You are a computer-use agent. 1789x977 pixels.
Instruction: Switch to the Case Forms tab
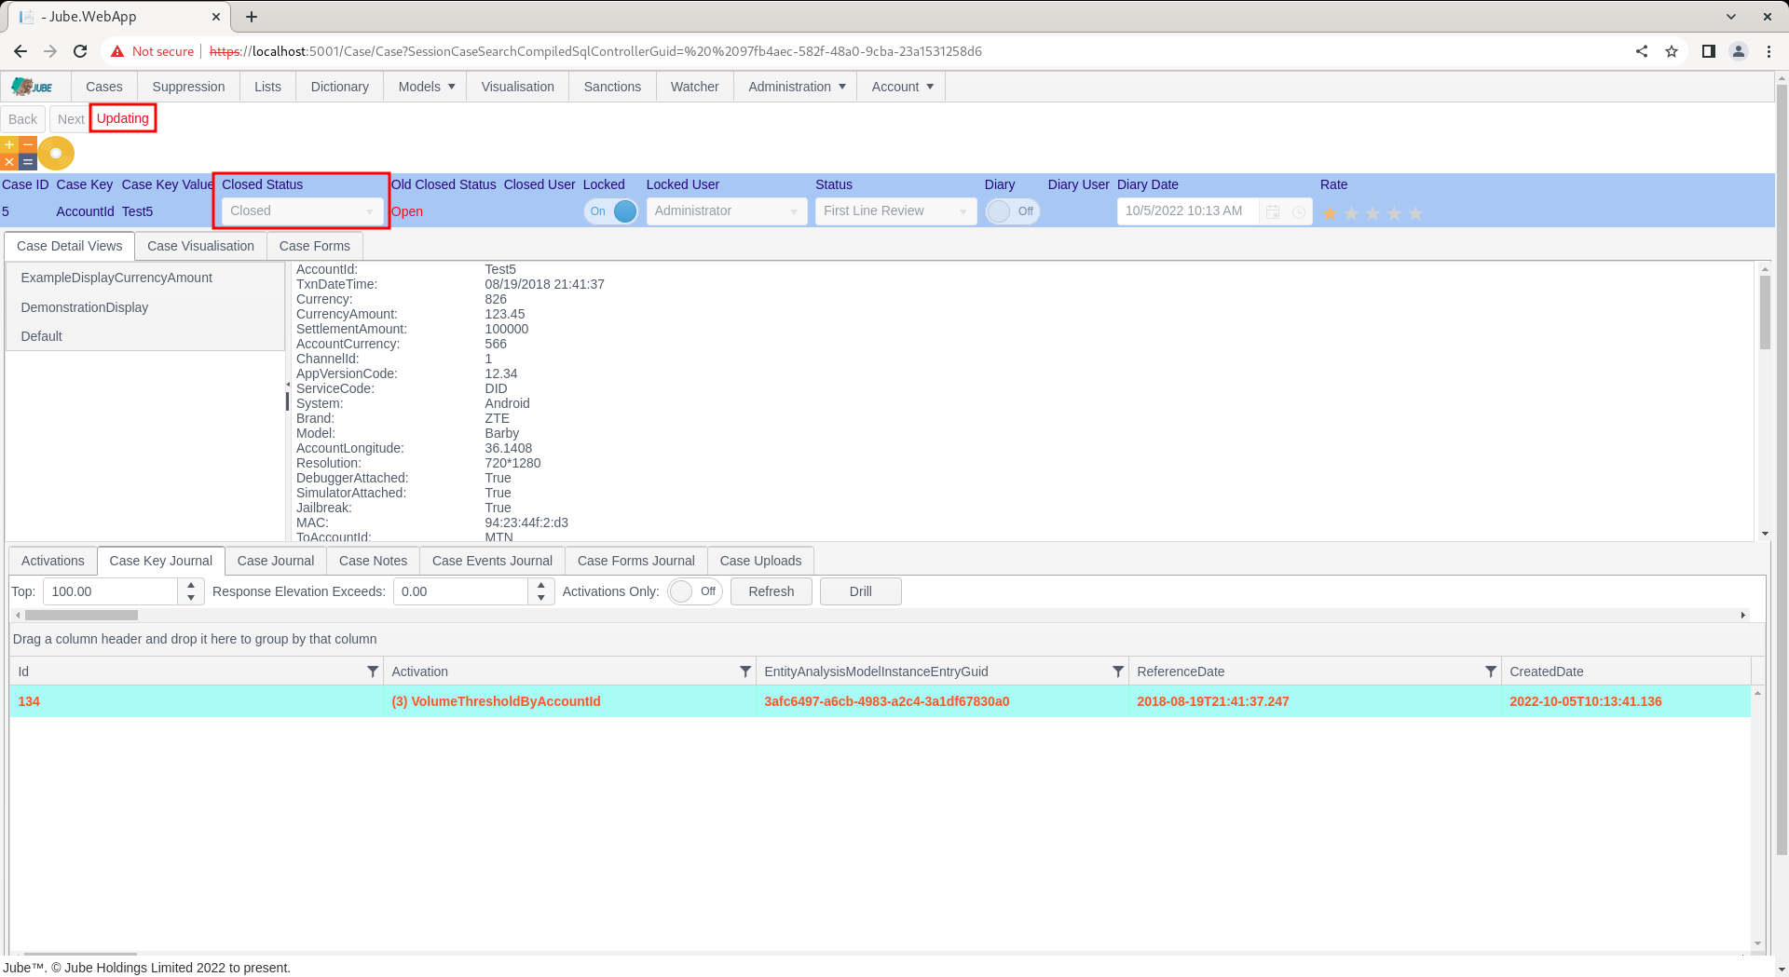tap(315, 246)
